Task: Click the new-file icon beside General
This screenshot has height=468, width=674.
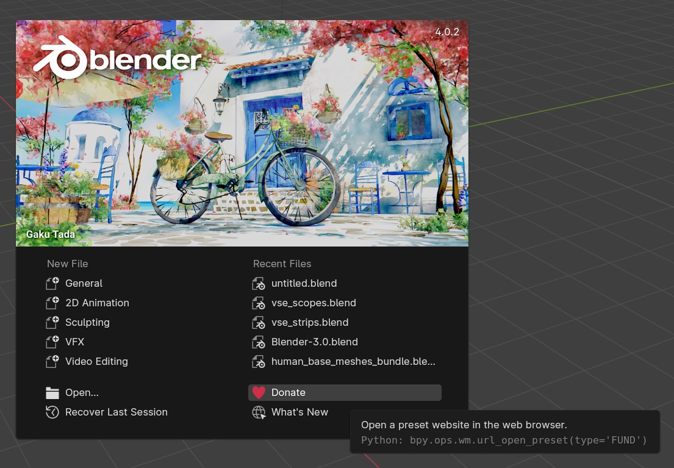Action: pyautogui.click(x=52, y=284)
